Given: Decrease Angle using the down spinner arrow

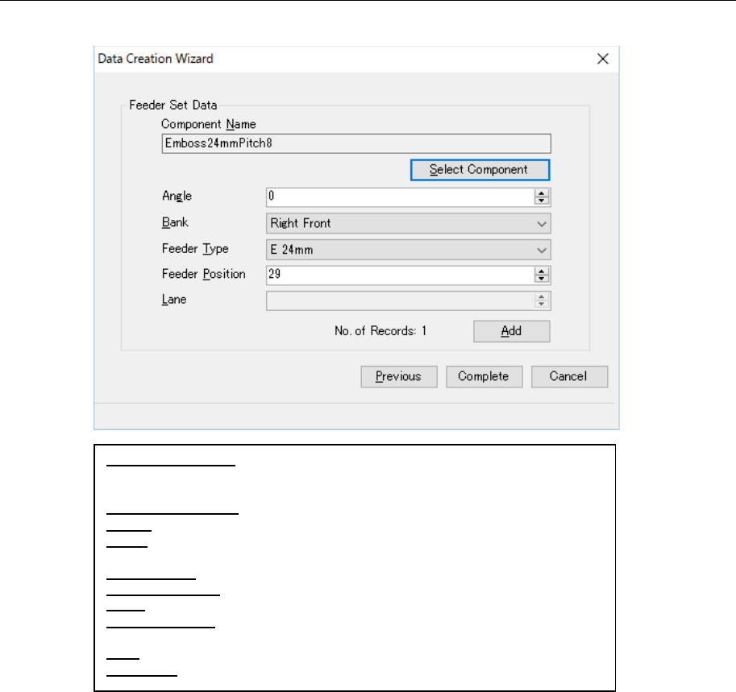Looking at the screenshot, I should click(543, 201).
